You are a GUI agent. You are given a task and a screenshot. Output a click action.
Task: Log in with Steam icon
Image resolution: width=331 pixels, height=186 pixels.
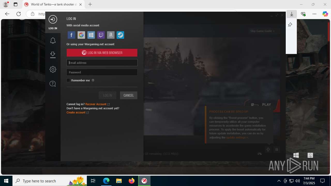(120, 35)
